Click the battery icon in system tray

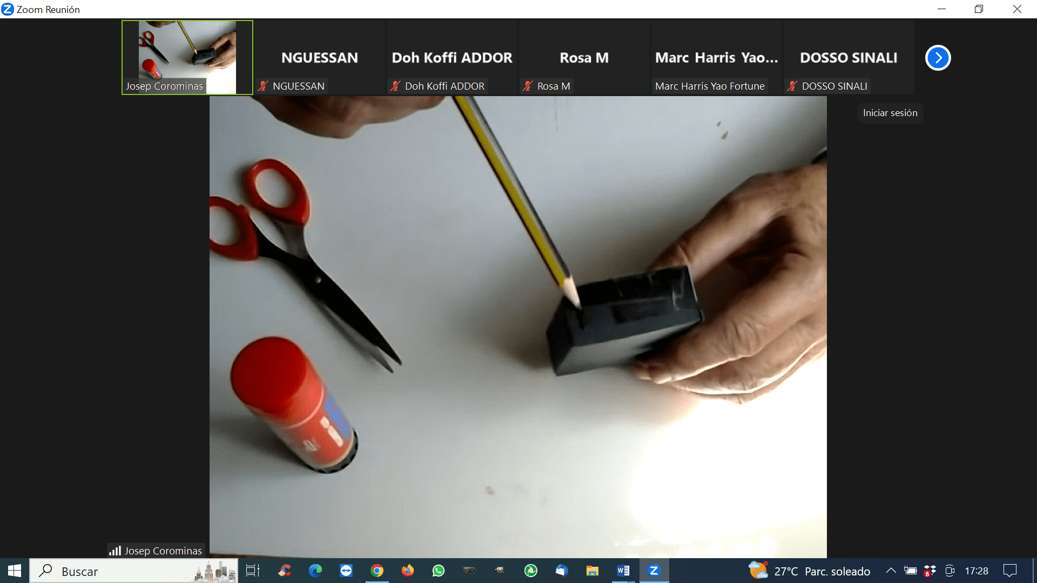(911, 571)
